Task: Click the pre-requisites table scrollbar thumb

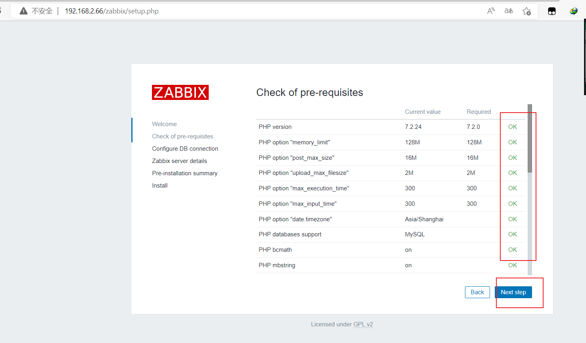Action: 530,138
